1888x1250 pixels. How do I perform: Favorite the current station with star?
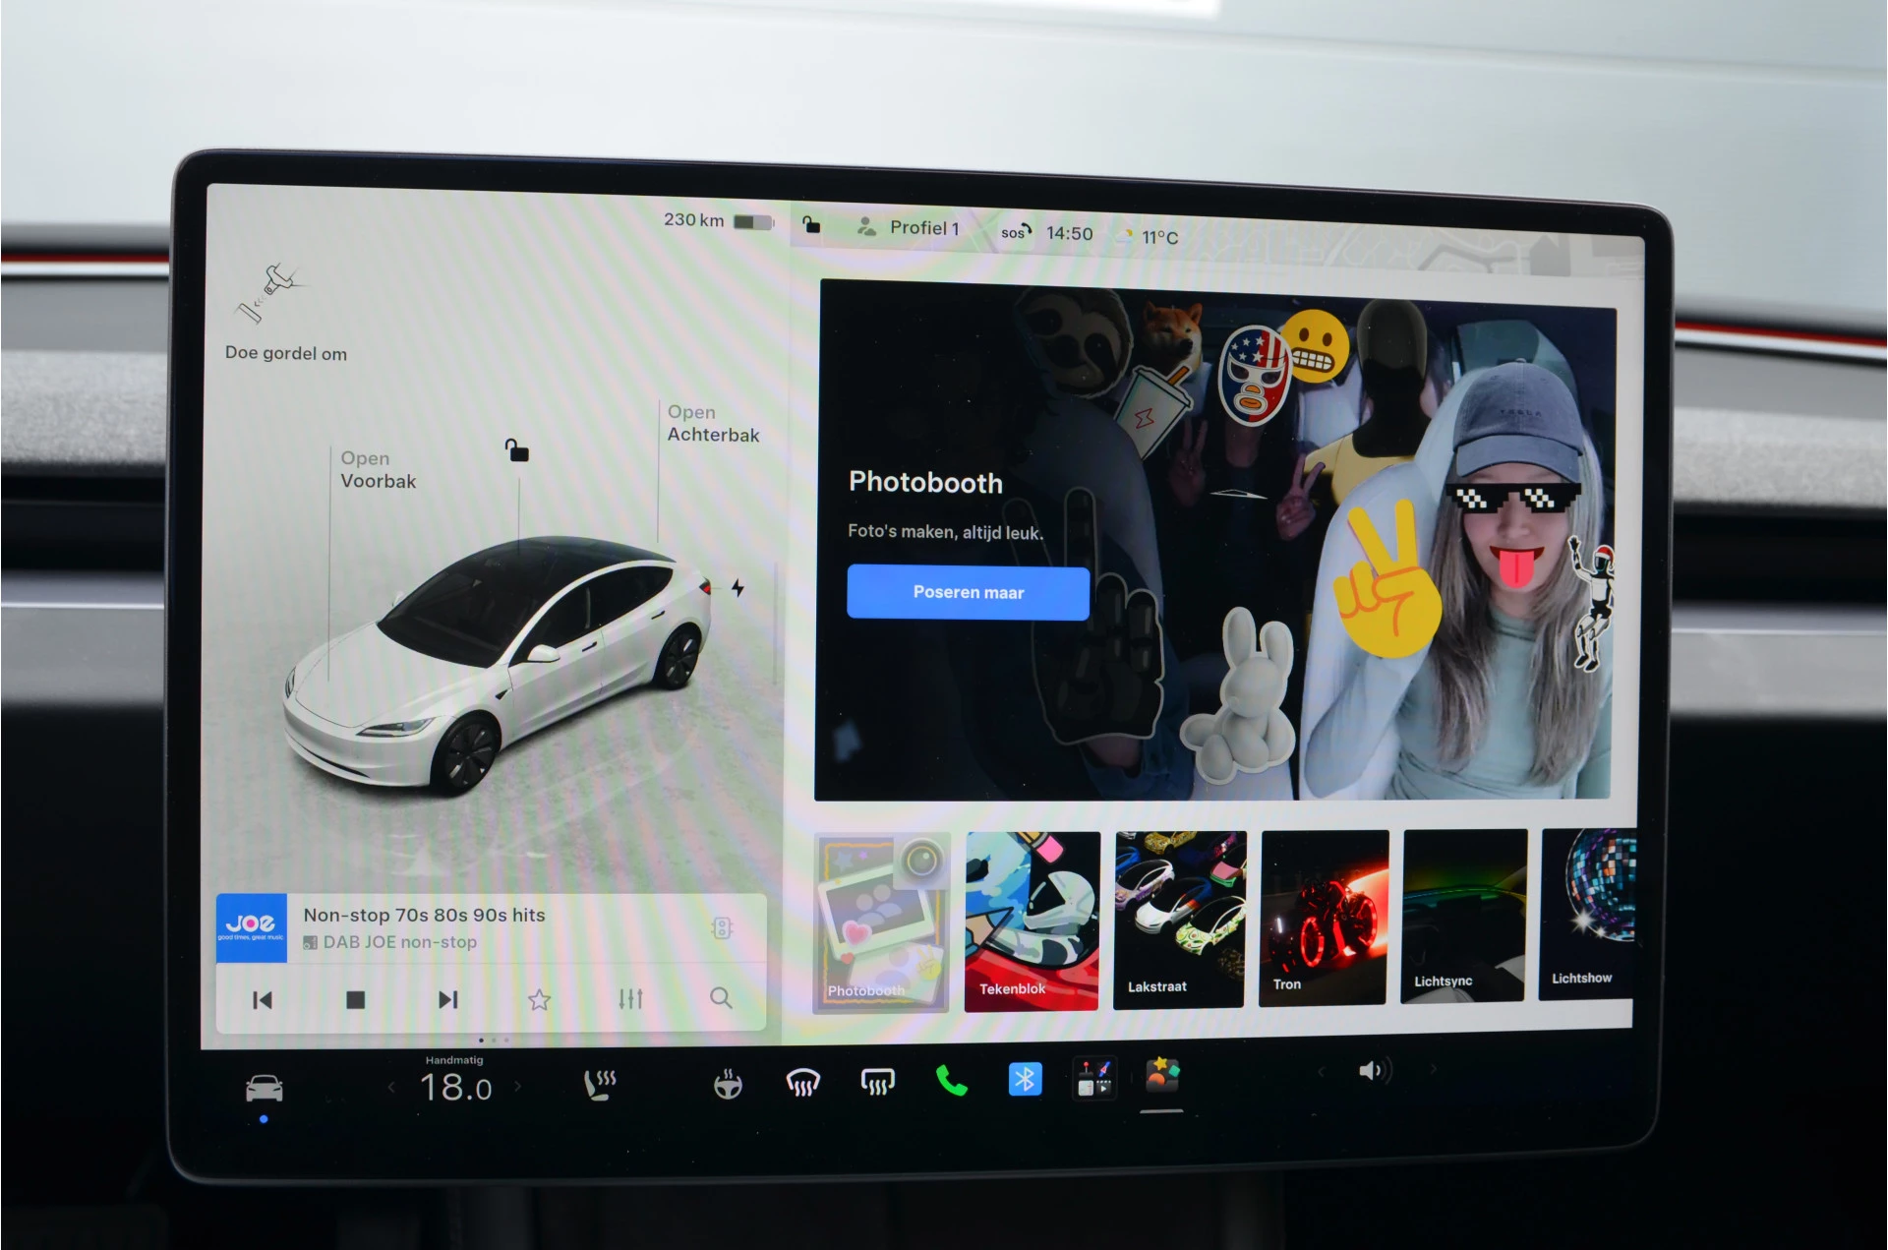click(539, 999)
